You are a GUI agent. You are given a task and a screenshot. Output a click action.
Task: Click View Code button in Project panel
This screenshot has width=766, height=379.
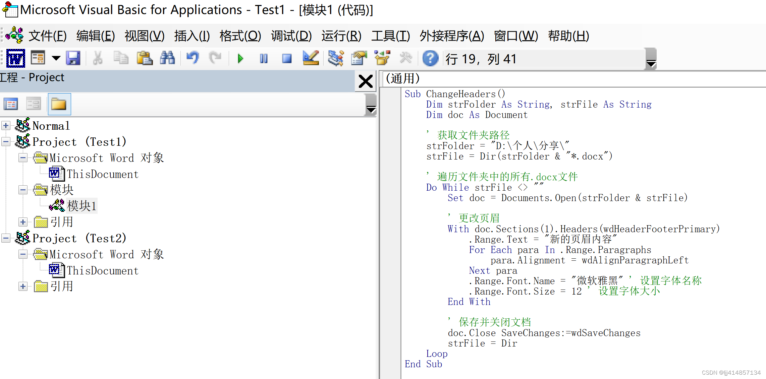[x=11, y=104]
